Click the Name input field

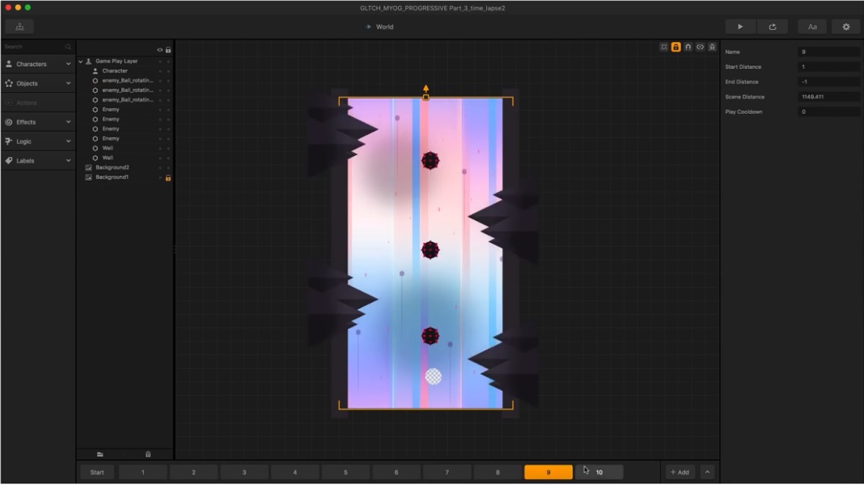(828, 52)
